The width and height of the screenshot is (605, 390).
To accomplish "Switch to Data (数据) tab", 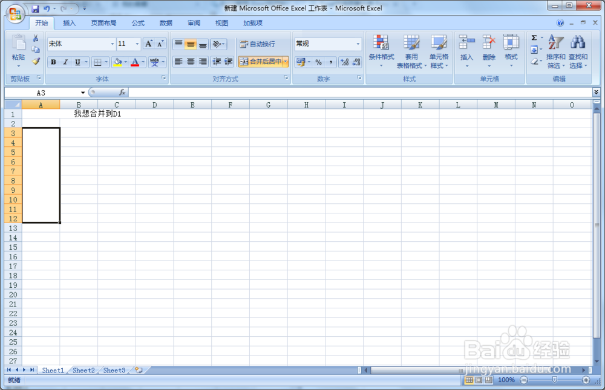I will tap(166, 23).
